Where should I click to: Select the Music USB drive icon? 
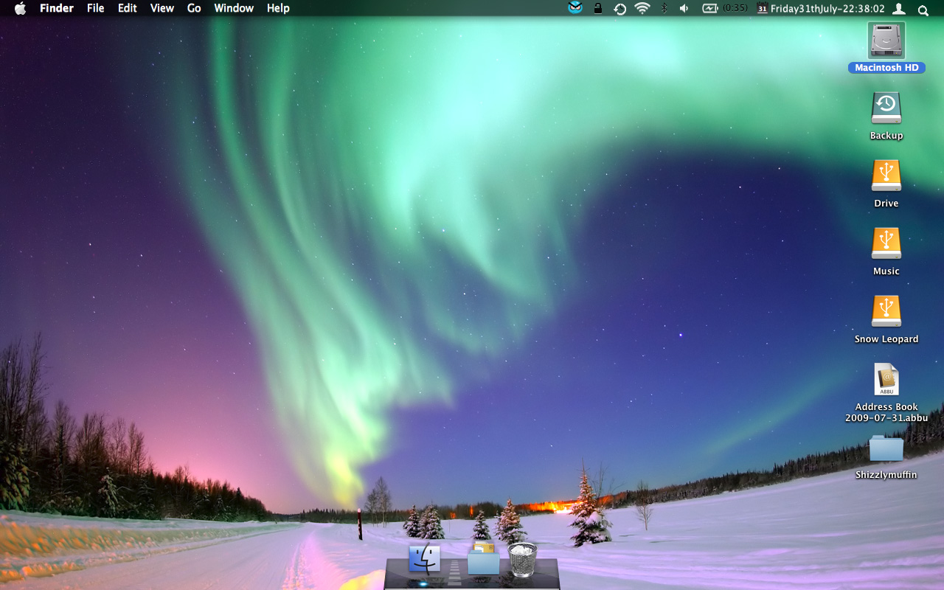point(886,243)
